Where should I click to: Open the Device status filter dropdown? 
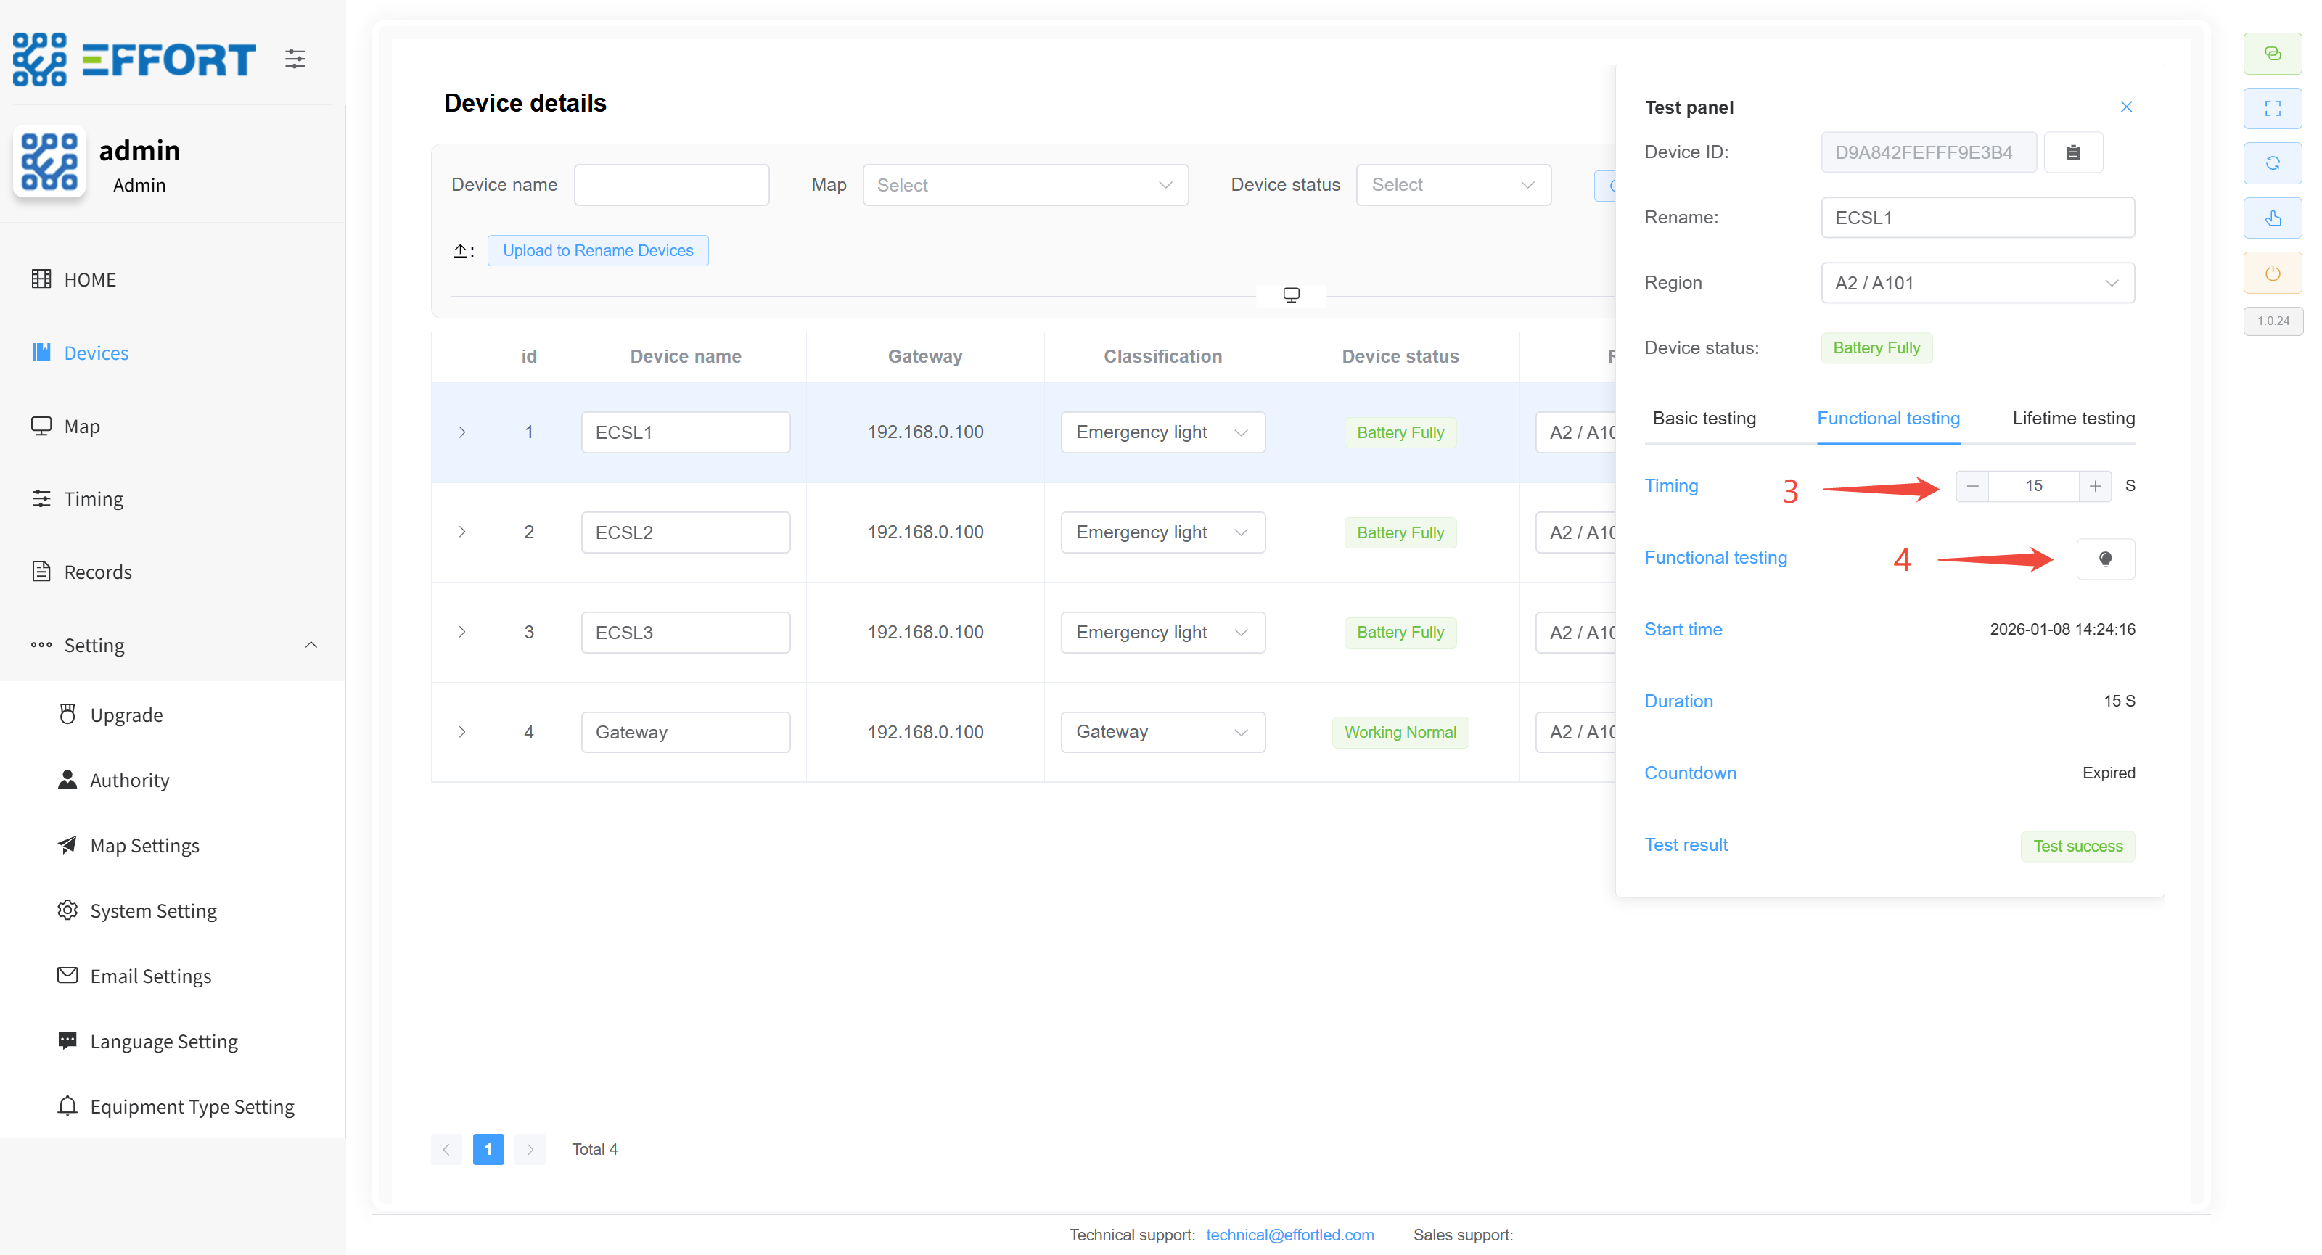click(1452, 185)
